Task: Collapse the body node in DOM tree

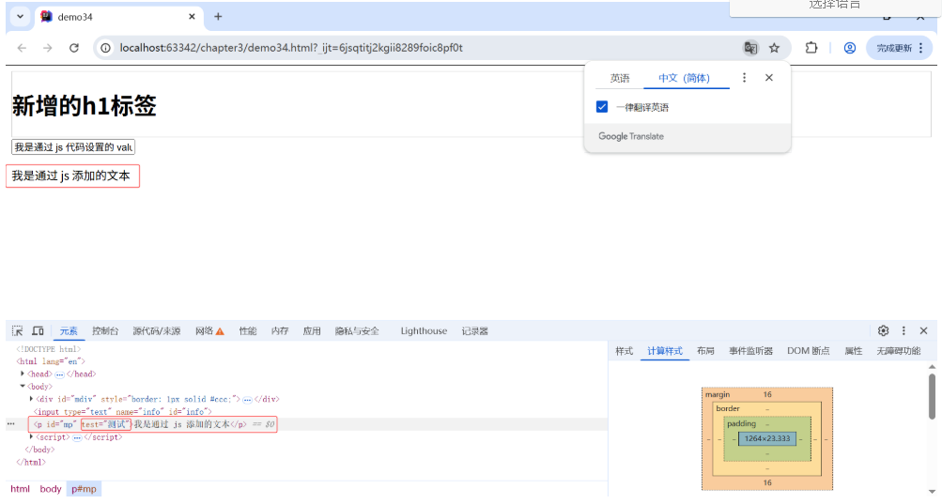Action: pyautogui.click(x=23, y=387)
